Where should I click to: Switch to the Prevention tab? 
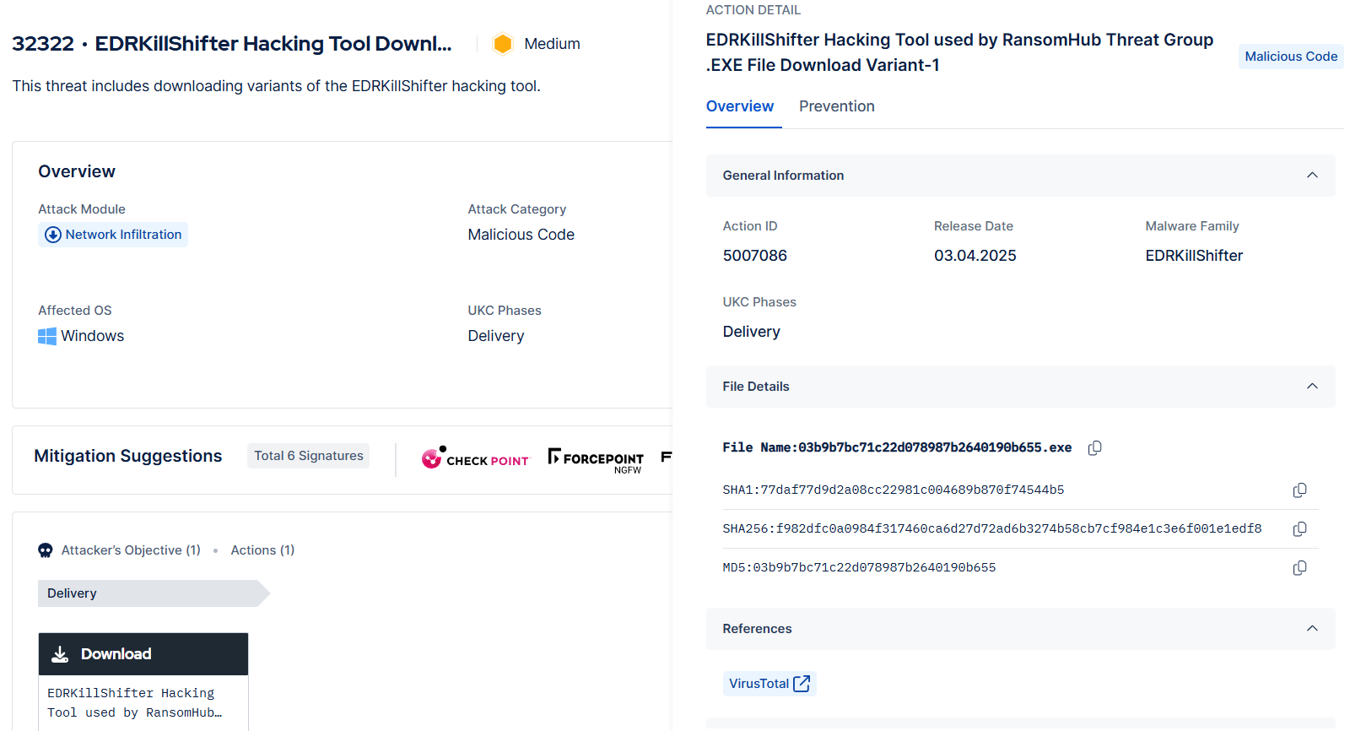[x=837, y=106]
